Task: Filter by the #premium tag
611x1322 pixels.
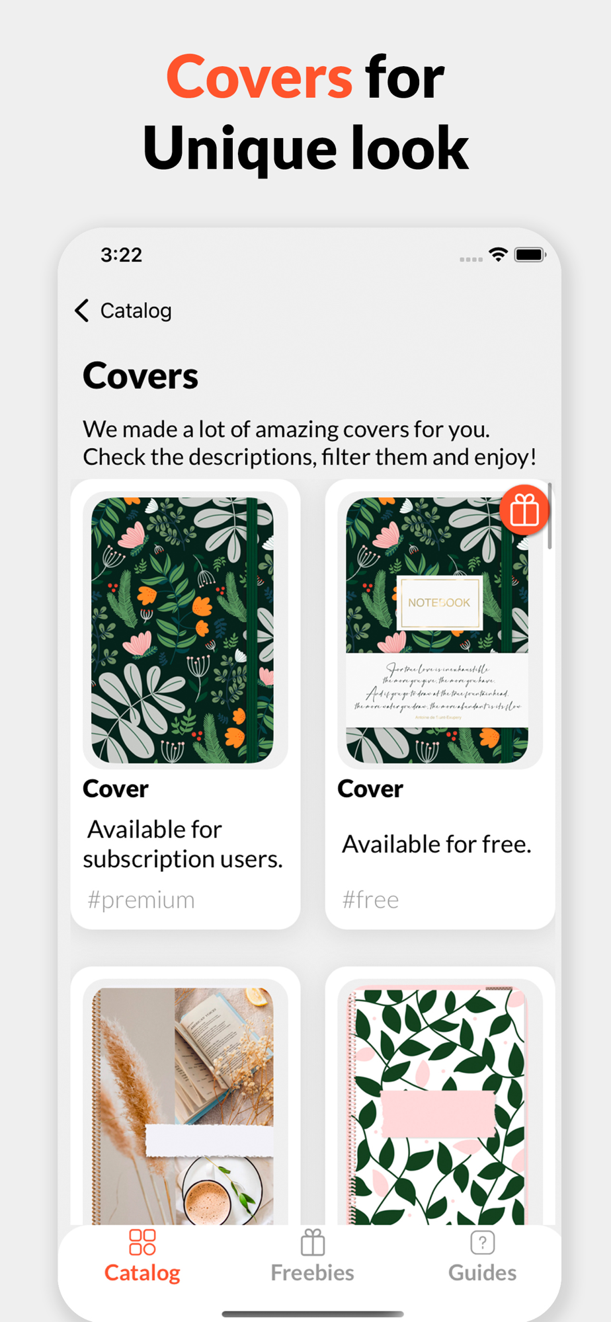Action: 142,900
